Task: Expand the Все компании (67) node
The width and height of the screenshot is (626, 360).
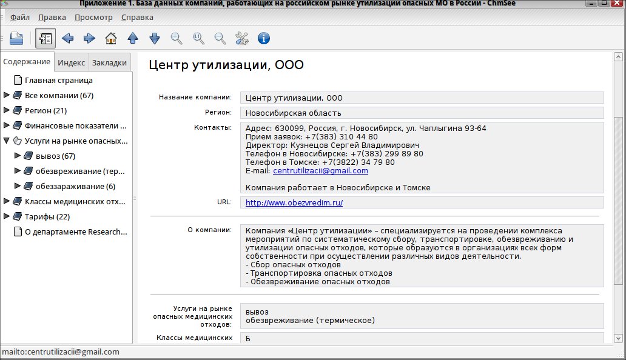Action: 7,95
